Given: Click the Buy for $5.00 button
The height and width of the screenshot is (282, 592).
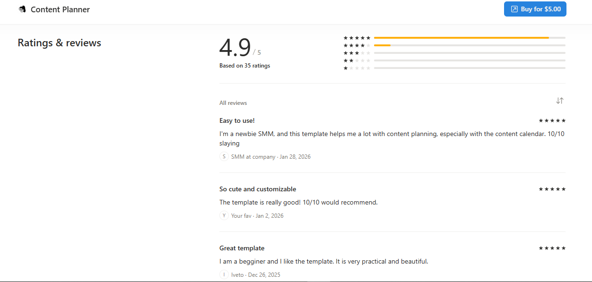Looking at the screenshot, I should pos(535,9).
